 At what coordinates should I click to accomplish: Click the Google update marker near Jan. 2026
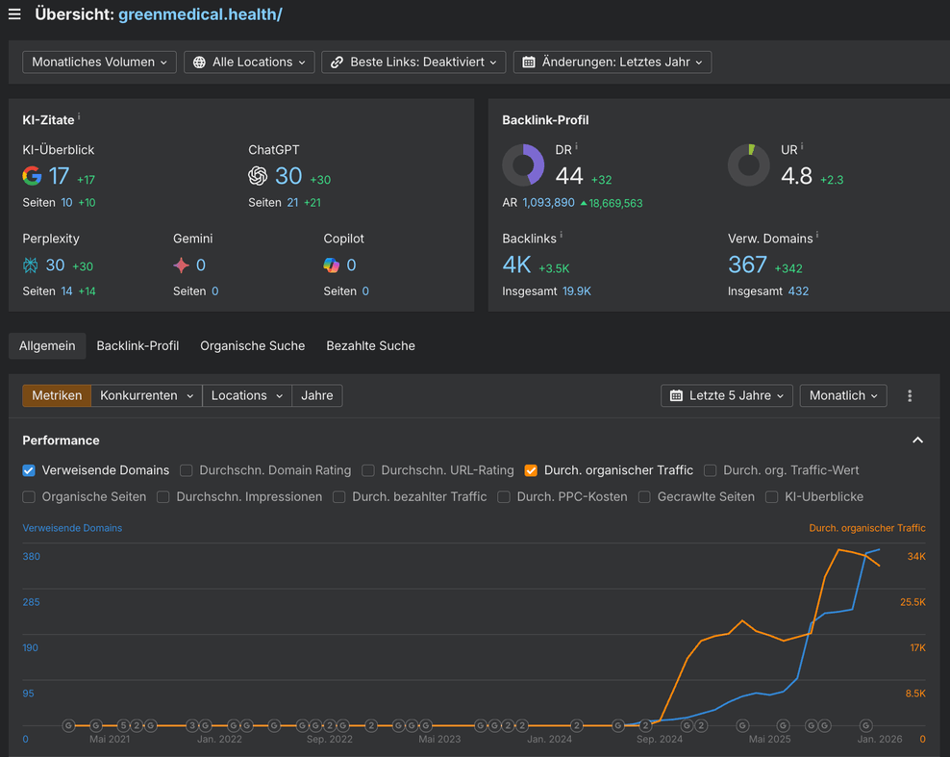[866, 725]
